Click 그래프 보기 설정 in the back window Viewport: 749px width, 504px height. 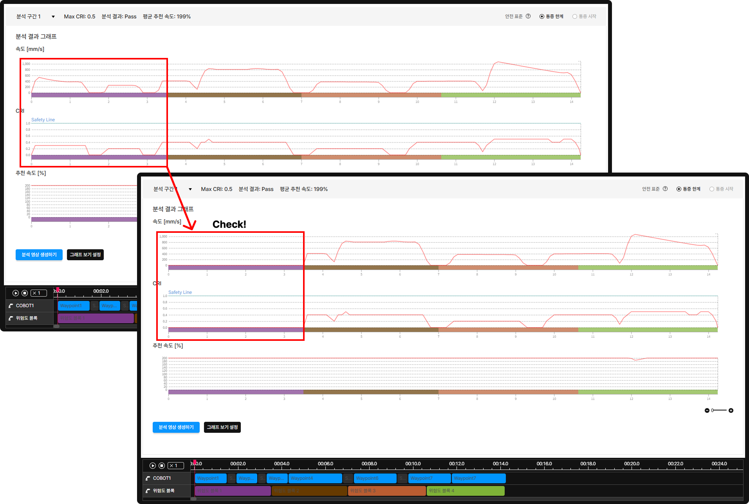point(85,255)
